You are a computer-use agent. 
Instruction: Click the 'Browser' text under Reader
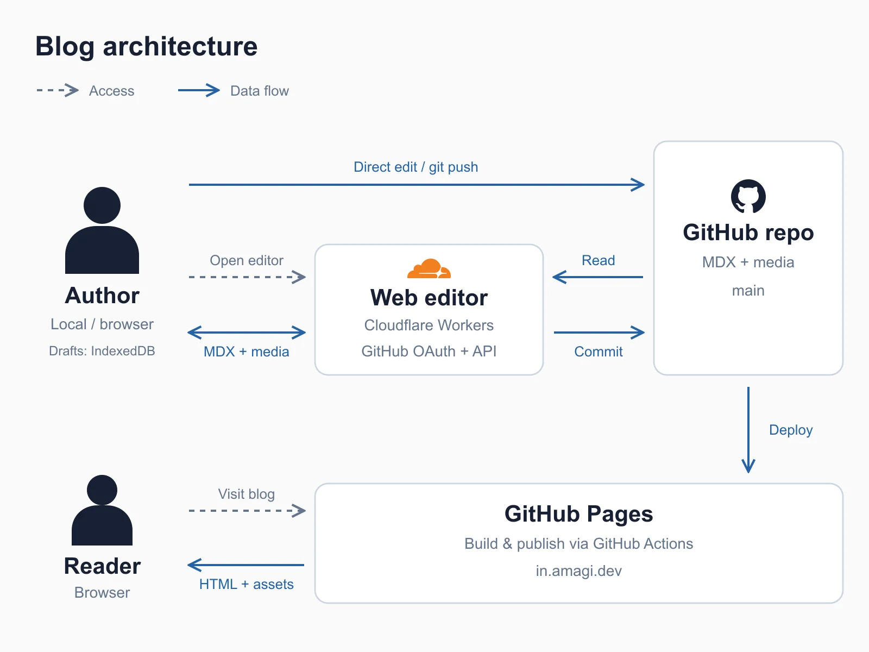pos(102,593)
